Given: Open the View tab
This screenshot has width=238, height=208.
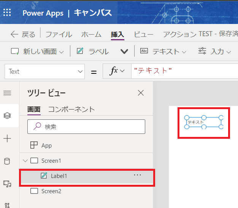Looking at the screenshot, I should [143, 34].
